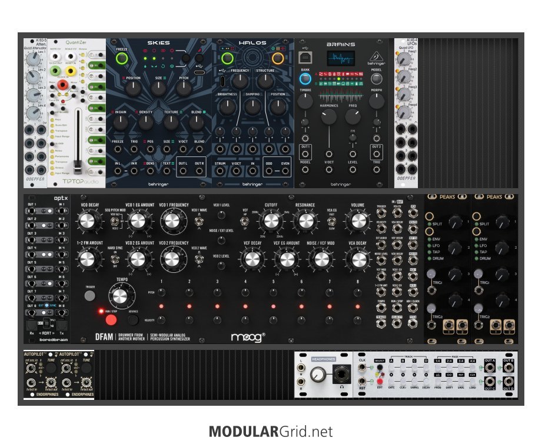Click the CUTOFF knob on DFAM
This screenshot has height=444, width=542.
tap(271, 221)
